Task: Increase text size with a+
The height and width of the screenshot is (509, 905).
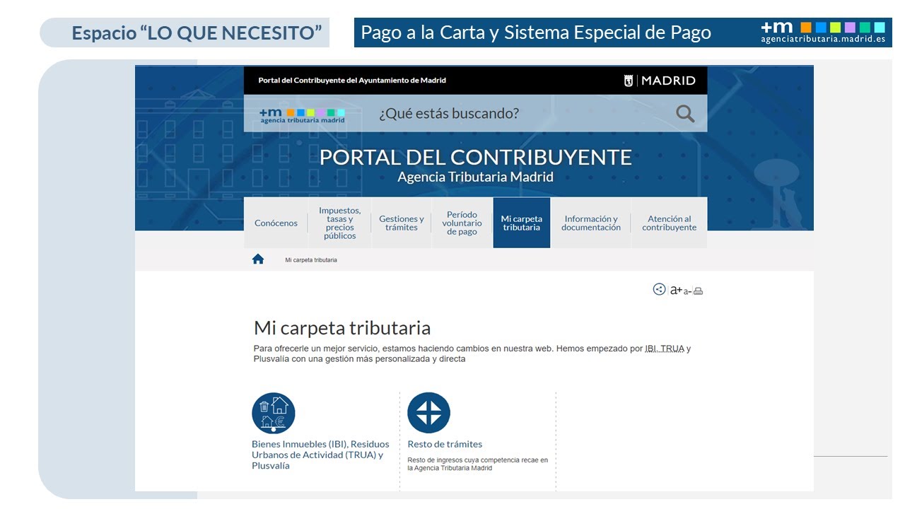Action: coord(676,290)
